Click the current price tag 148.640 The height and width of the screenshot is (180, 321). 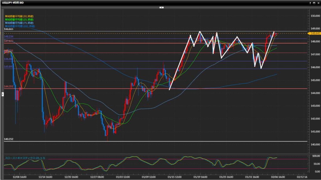tap(314, 33)
